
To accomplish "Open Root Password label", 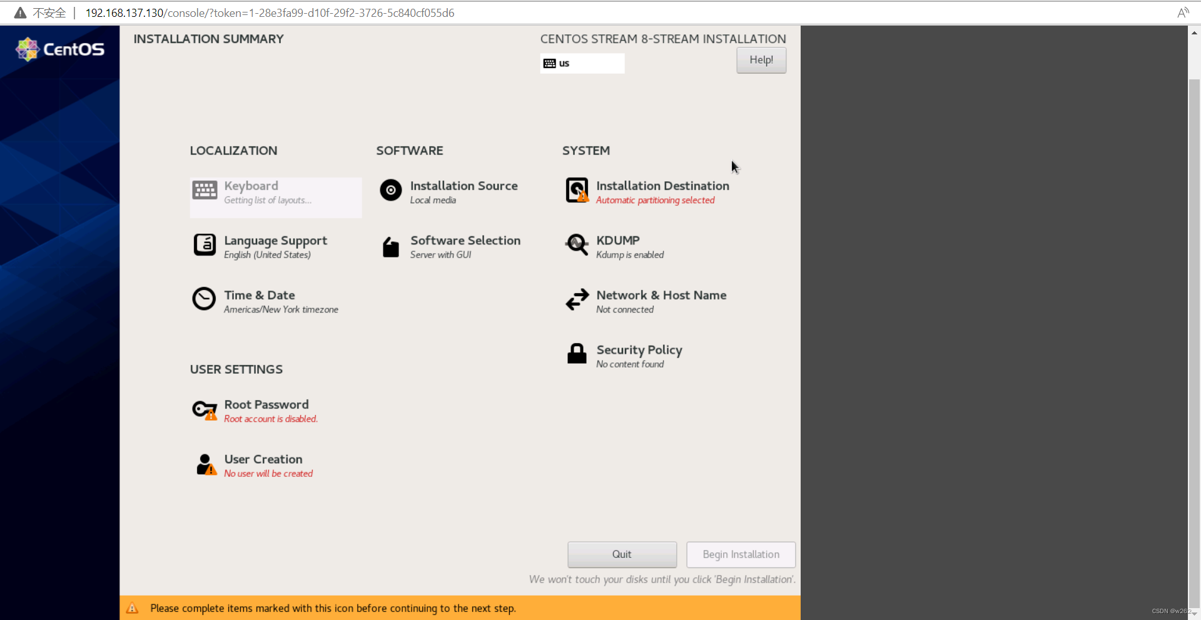I will click(x=266, y=404).
